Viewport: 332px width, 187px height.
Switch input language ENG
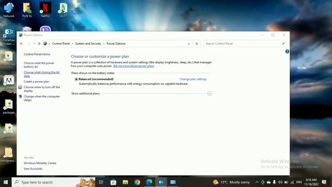tap(299, 182)
